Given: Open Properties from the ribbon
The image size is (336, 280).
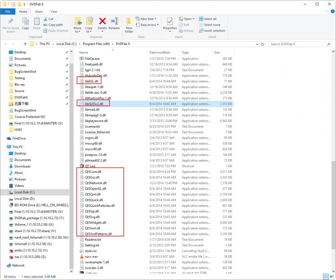Looking at the screenshot, I should (170, 22).
